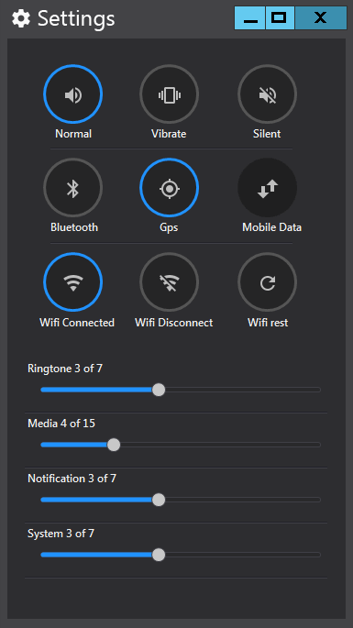Image resolution: width=353 pixels, height=628 pixels.
Task: Tap the Wifi Disconnect crossed-signal icon
Action: (x=169, y=282)
